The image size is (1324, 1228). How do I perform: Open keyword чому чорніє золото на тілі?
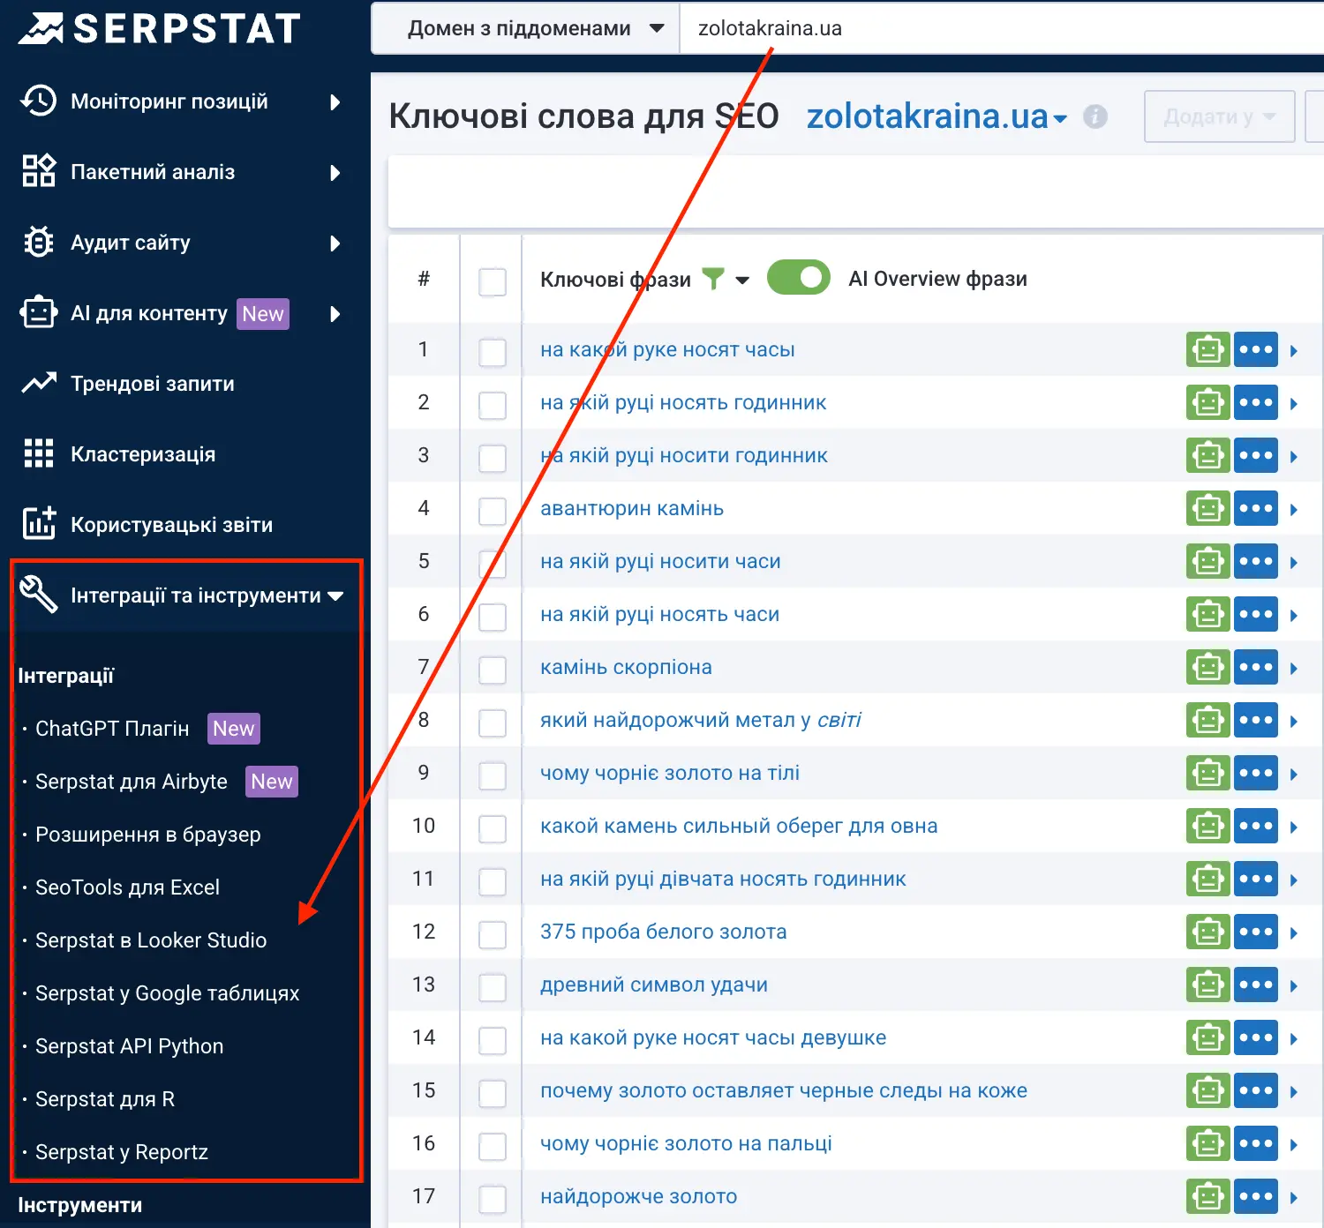(670, 773)
